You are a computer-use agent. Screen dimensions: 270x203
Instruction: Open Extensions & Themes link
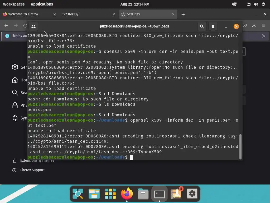(x=33, y=161)
